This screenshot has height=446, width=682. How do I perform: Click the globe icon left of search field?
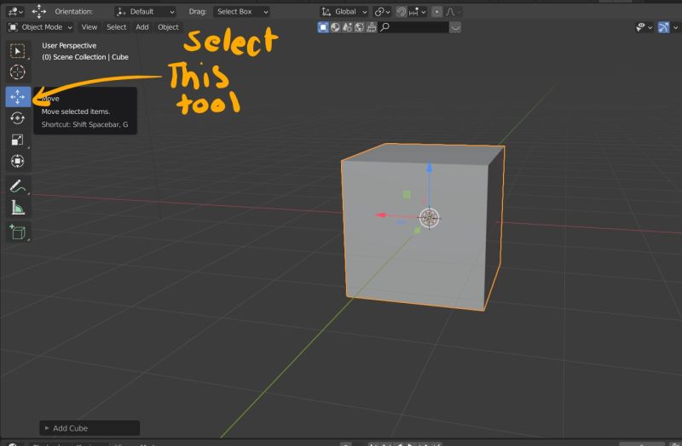pyautogui.click(x=359, y=27)
